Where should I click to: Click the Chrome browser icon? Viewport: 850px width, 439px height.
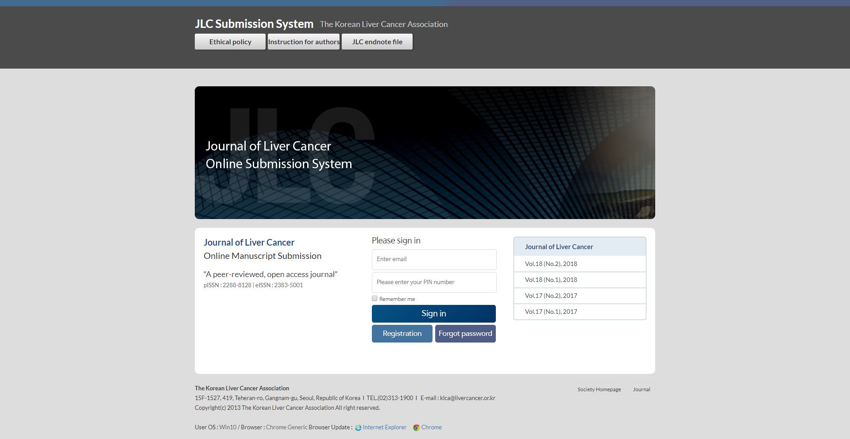click(416, 427)
